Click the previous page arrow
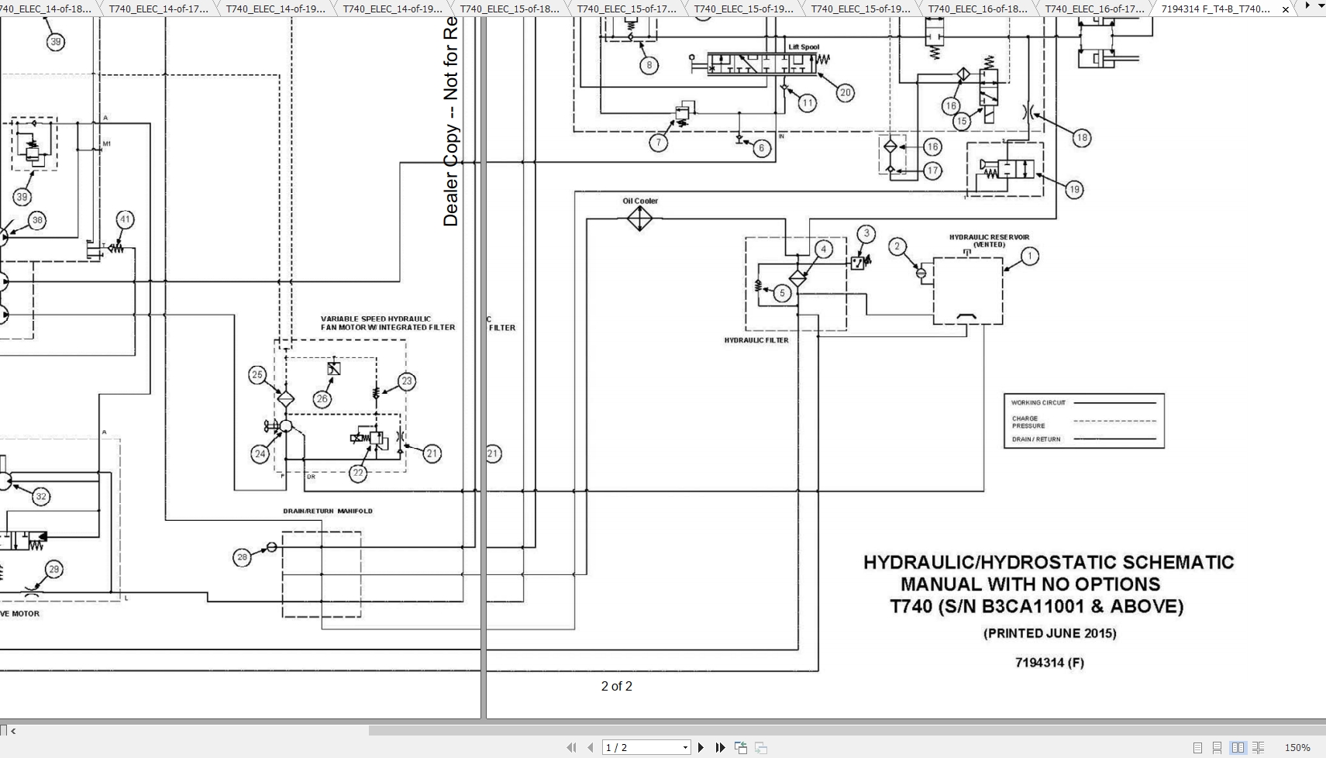Viewport: 1326px width, 758px height. (589, 747)
